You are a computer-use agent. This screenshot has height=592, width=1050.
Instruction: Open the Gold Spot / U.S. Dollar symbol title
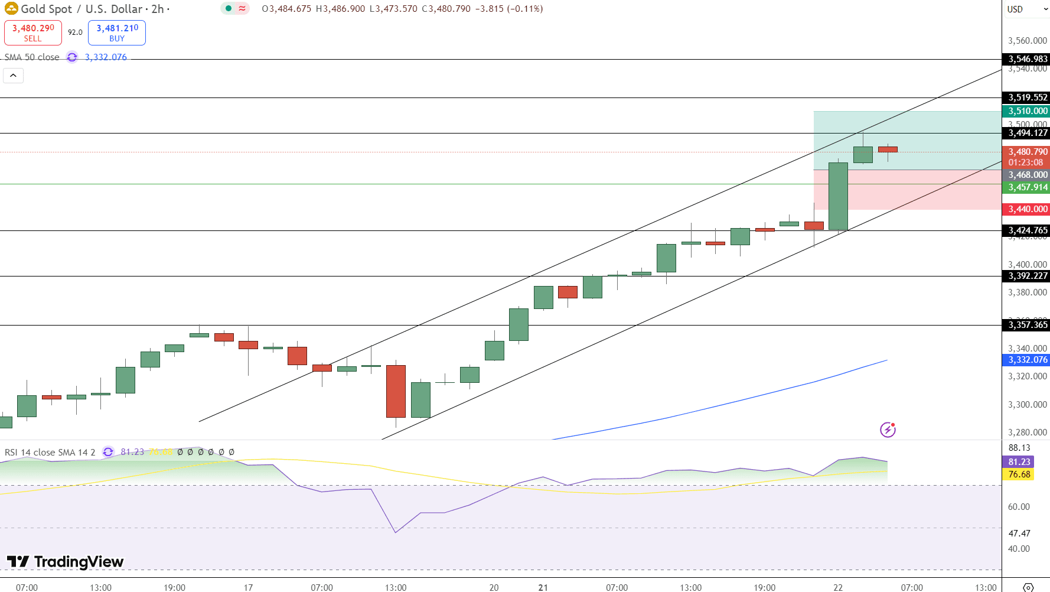click(81, 9)
